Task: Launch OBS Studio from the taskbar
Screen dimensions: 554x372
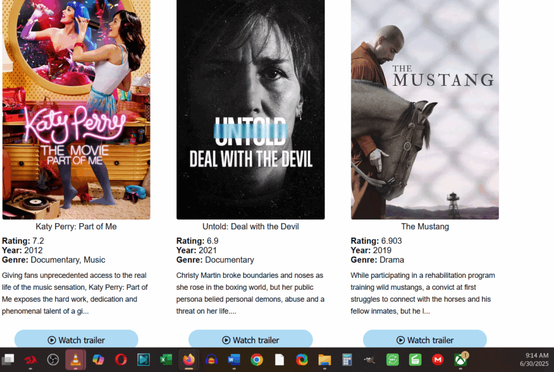Action: click(x=53, y=360)
